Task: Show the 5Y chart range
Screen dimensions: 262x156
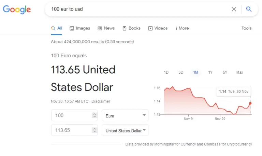Action: tap(225, 72)
